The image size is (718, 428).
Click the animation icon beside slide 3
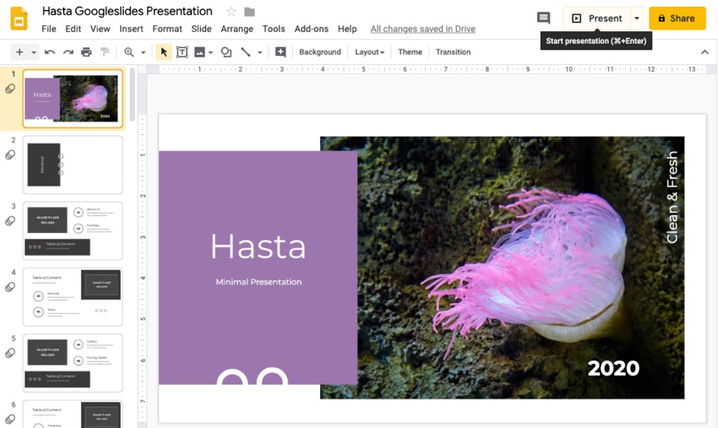pyautogui.click(x=10, y=220)
